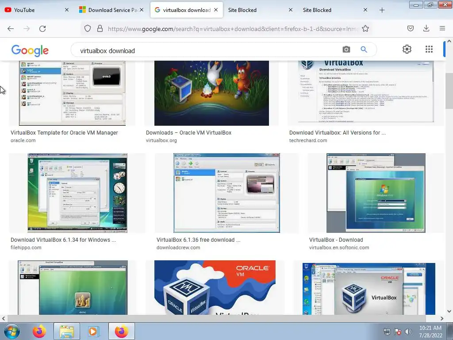The width and height of the screenshot is (453, 340).
Task: Click 'Download VirtualBox 6.1.34 for Windows ...' title
Action: [63, 240]
